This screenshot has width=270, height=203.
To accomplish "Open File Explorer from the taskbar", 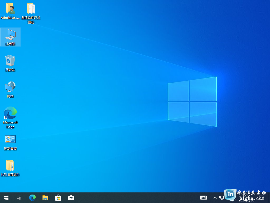I will pos(45,198).
